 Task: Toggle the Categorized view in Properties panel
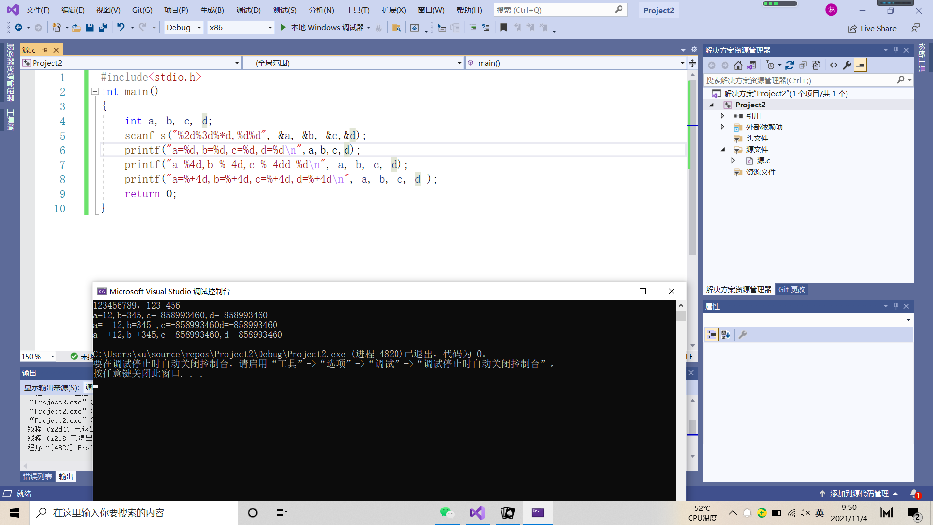(x=711, y=334)
